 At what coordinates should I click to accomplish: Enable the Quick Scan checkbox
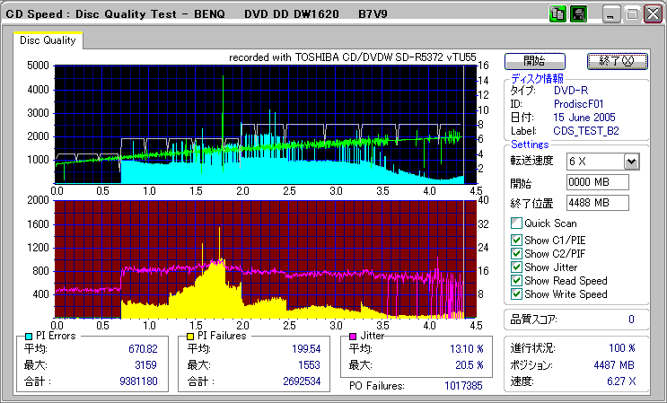click(x=516, y=223)
